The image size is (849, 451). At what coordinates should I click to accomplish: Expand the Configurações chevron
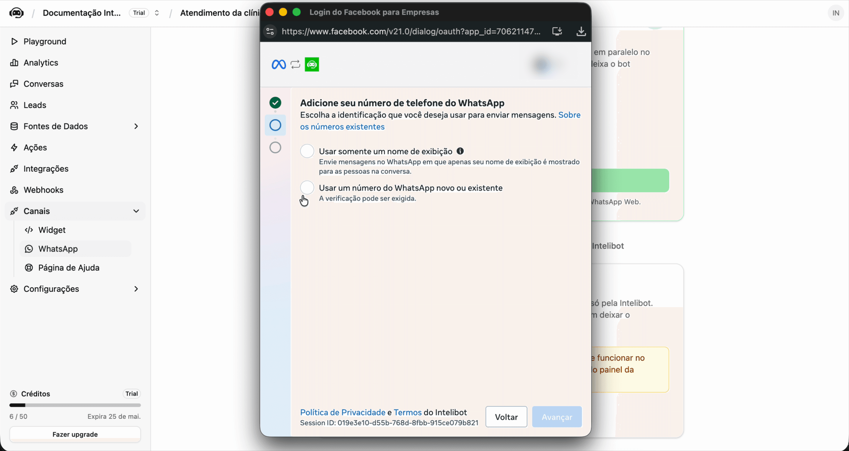[136, 289]
